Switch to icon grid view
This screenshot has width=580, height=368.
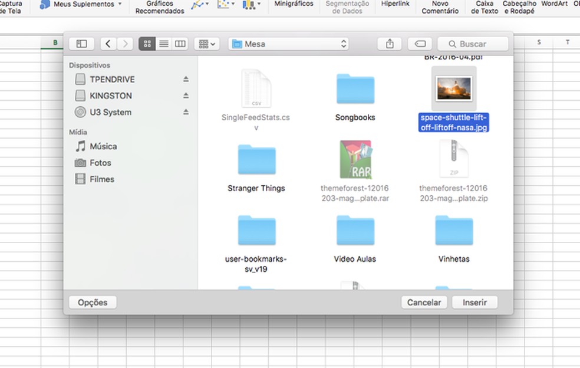pyautogui.click(x=147, y=44)
